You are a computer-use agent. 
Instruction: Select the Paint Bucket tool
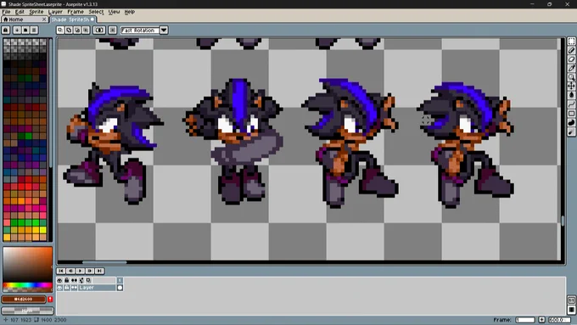pyautogui.click(x=571, y=95)
